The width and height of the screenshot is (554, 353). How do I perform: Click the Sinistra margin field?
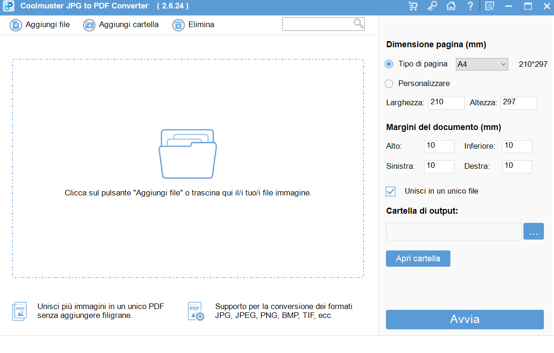click(439, 166)
